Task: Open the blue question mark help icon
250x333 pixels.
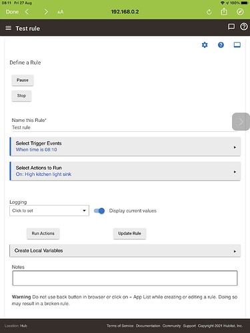Action: [x=221, y=45]
